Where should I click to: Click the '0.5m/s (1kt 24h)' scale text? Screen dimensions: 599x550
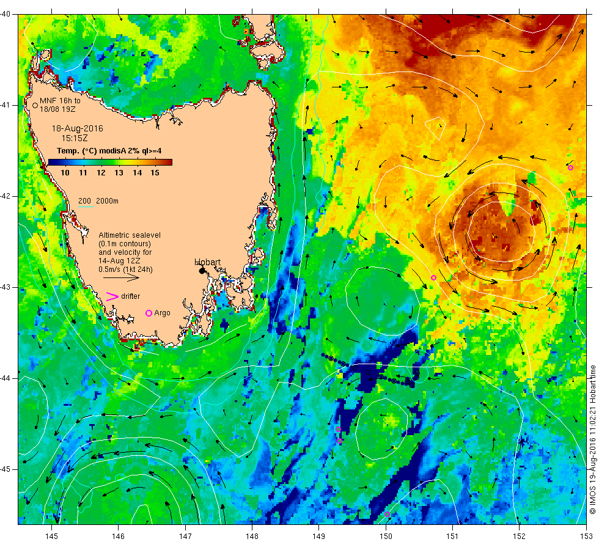[125, 269]
